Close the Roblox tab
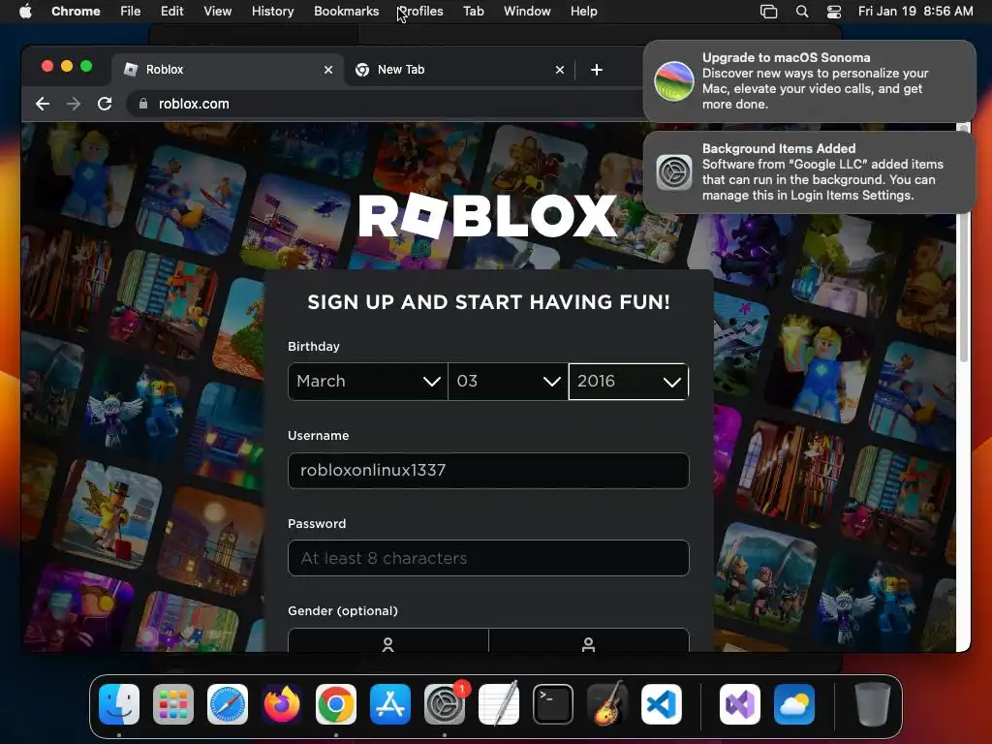992x744 pixels. click(328, 70)
